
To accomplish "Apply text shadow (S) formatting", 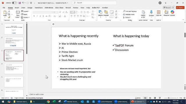I will tap(43, 16).
